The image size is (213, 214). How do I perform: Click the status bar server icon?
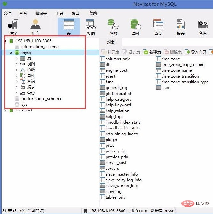click(86, 211)
